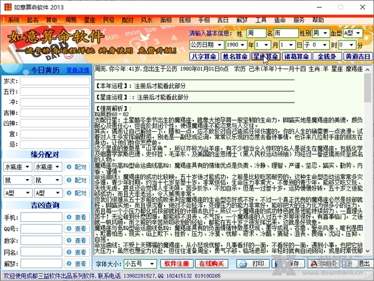Click the QQ号 查看 arrow icon button

coord(69,229)
